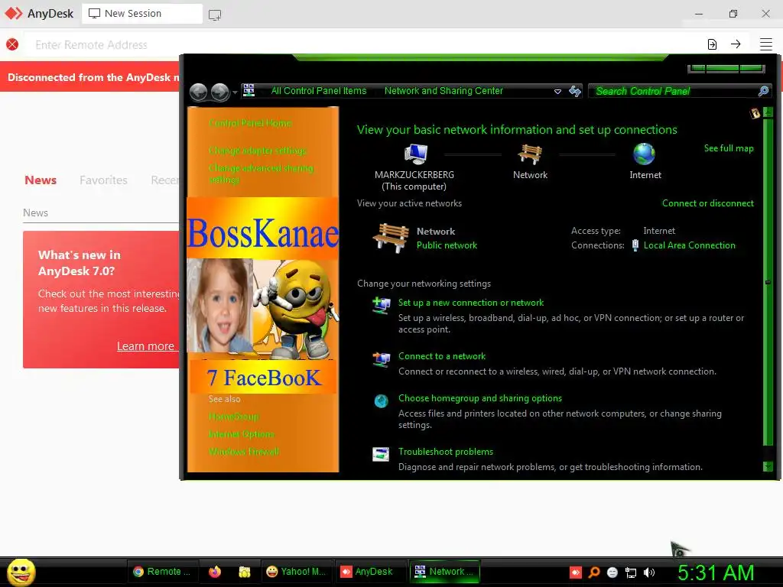Image resolution: width=783 pixels, height=587 pixels.
Task: Click the active network bench icon
Action: (x=391, y=238)
